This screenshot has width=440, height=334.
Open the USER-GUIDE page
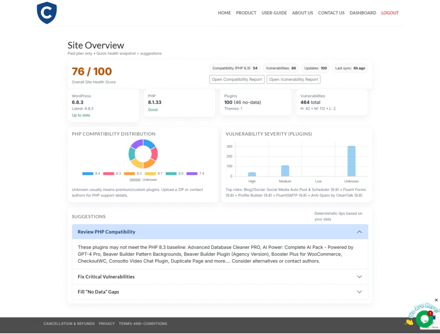274,13
